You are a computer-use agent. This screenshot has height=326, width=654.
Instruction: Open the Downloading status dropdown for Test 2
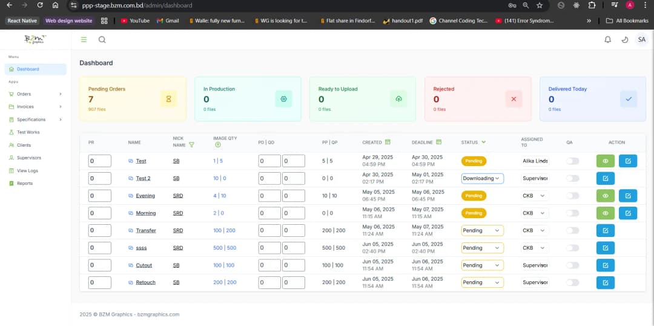click(x=482, y=178)
